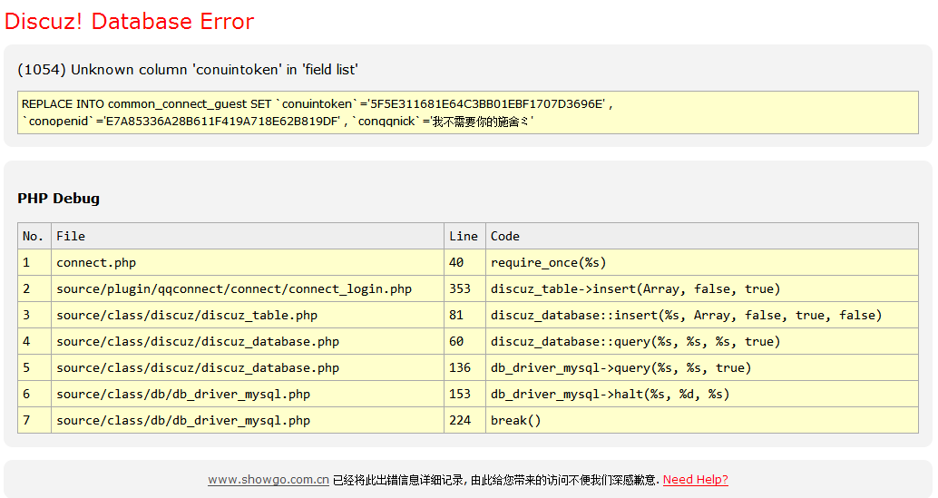The width and height of the screenshot is (938, 498).
Task: Click line number 353 cell
Action: coord(464,288)
